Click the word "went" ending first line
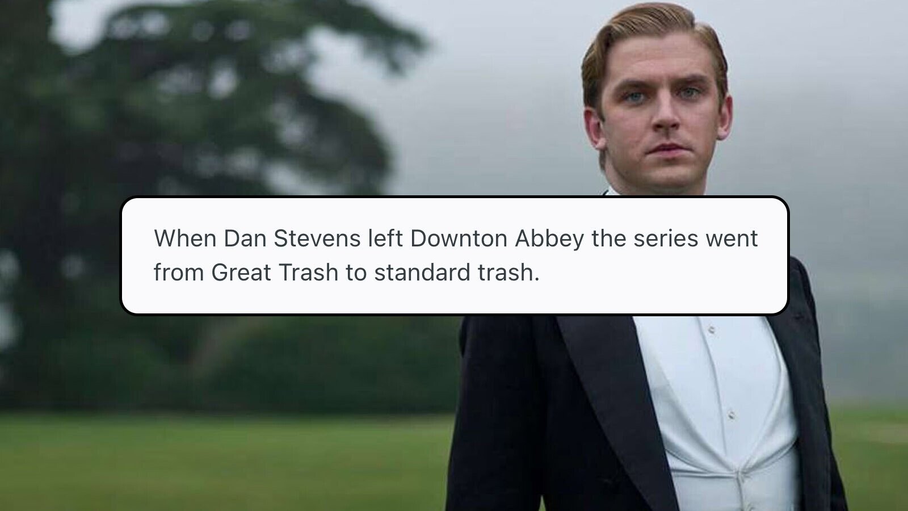This screenshot has width=908, height=511. [x=732, y=240]
